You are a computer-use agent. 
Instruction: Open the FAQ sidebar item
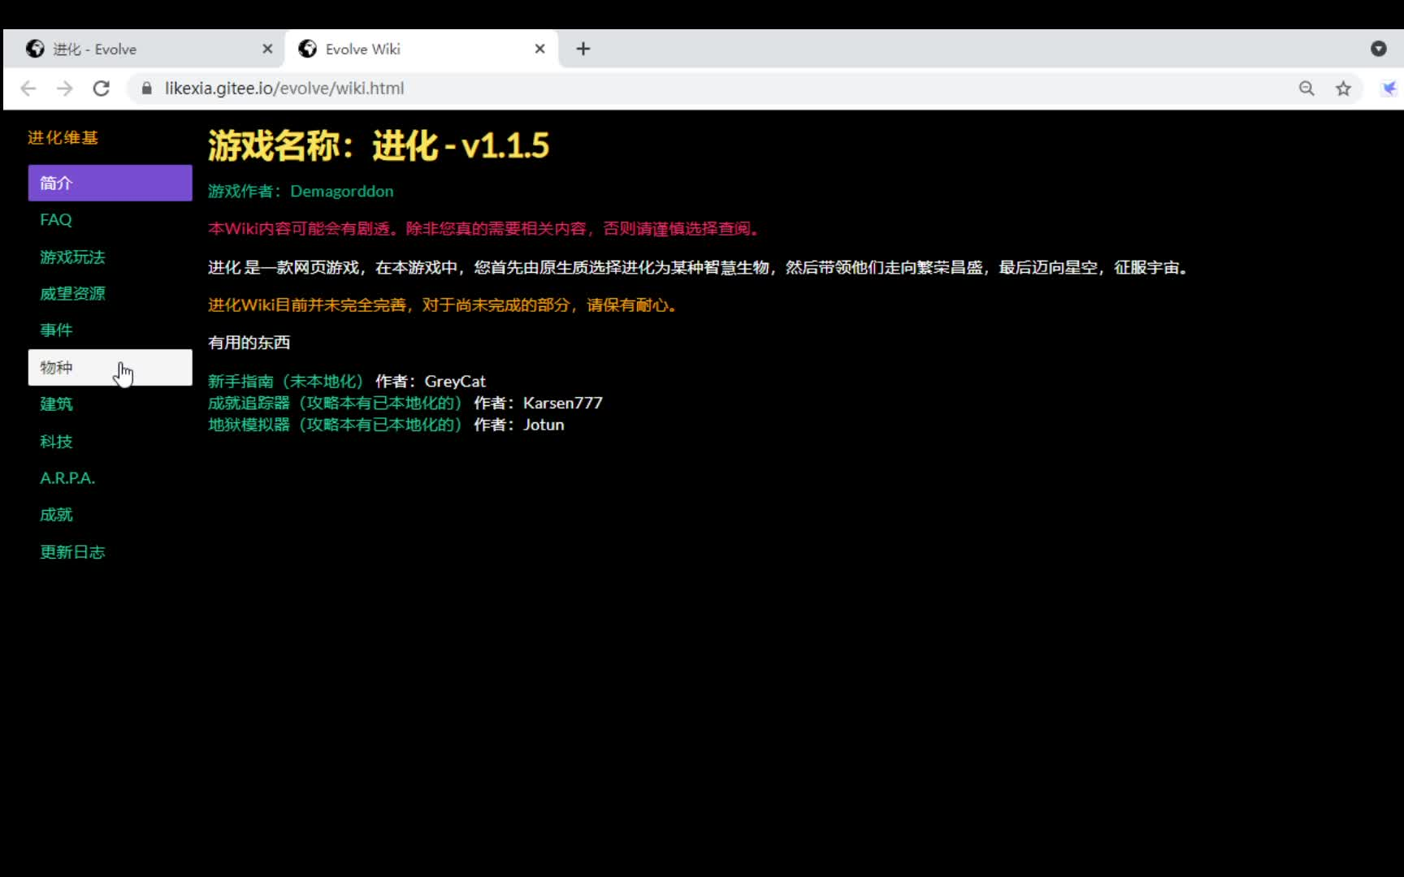tap(110, 220)
